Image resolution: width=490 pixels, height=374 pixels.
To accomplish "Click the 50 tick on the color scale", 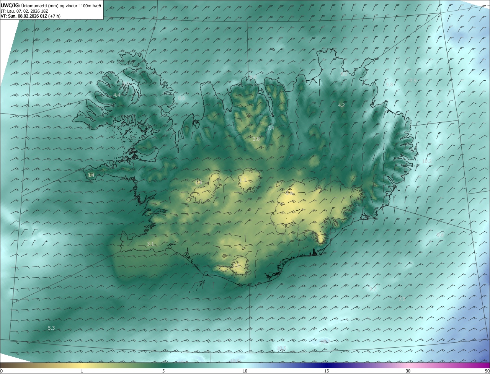I will pyautogui.click(x=487, y=371).
